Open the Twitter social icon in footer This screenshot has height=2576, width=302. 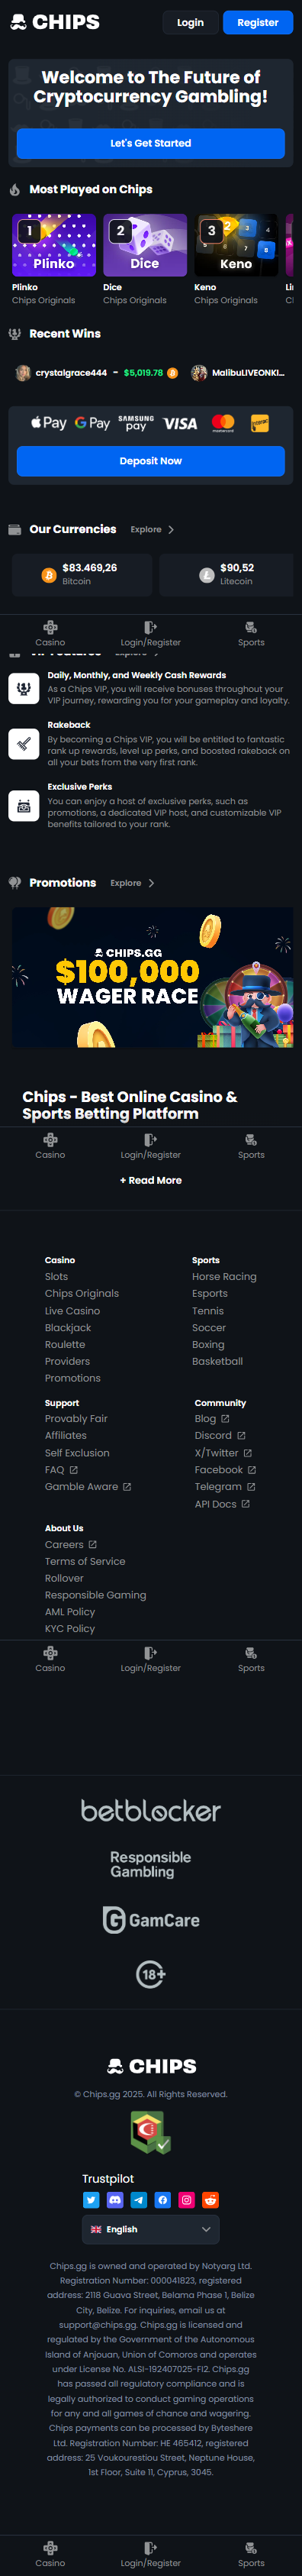(91, 2199)
